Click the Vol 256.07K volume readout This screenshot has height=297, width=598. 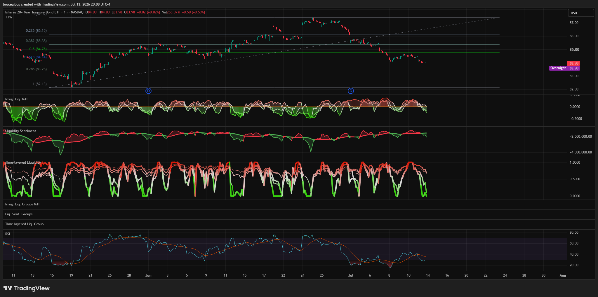point(171,12)
